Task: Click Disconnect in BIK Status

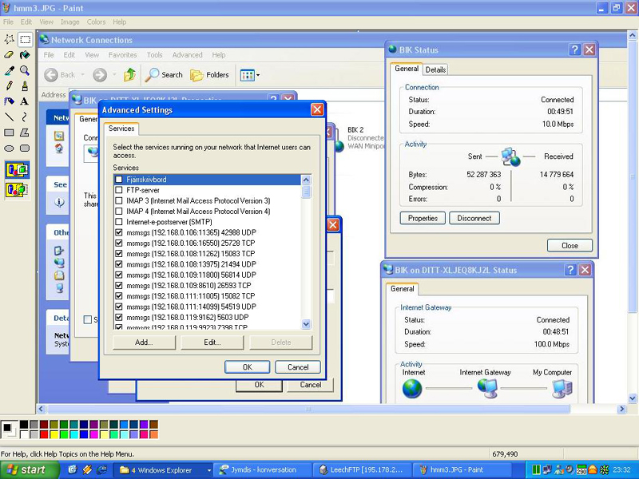Action: tap(474, 218)
